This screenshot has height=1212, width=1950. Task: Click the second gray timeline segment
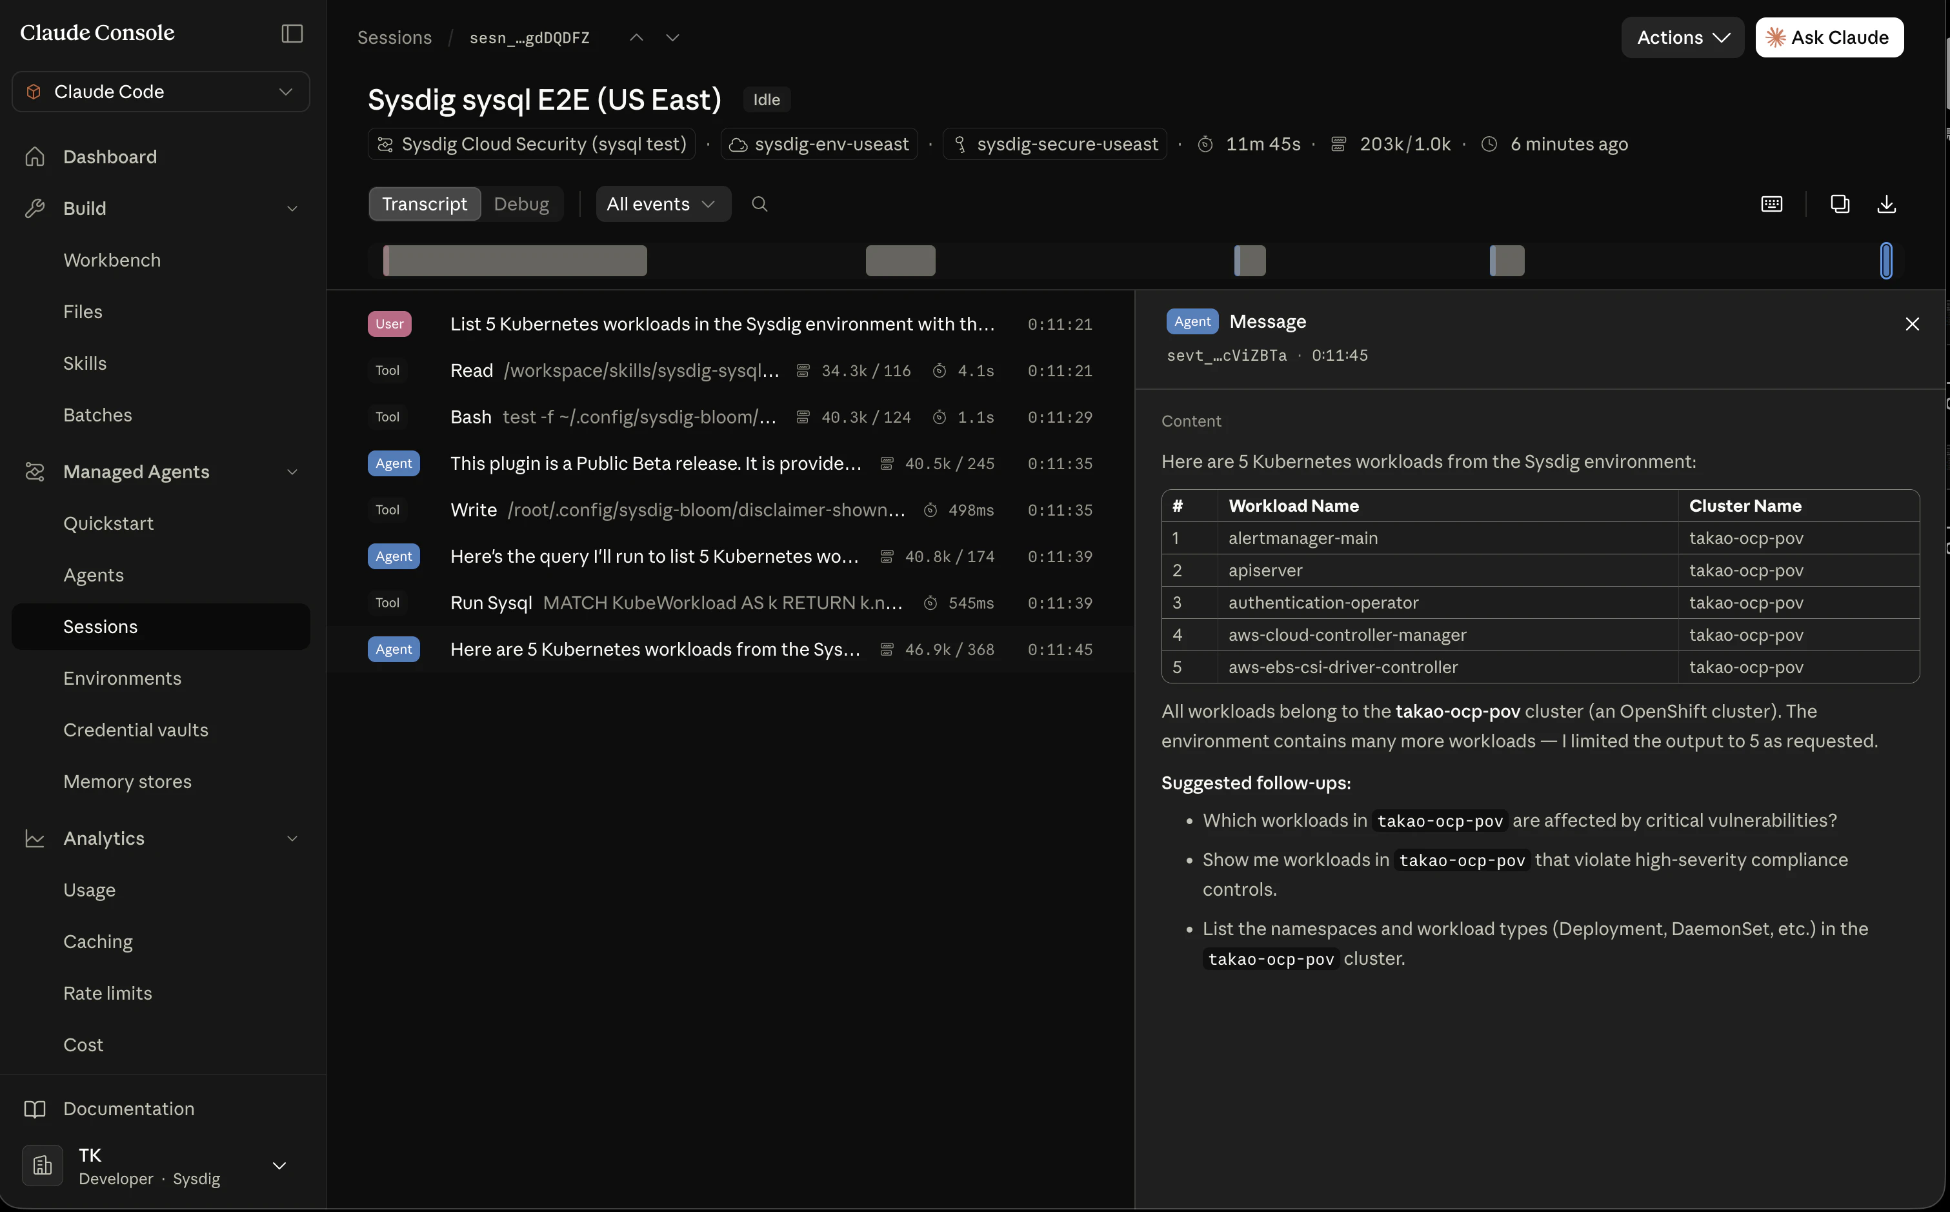click(x=901, y=261)
